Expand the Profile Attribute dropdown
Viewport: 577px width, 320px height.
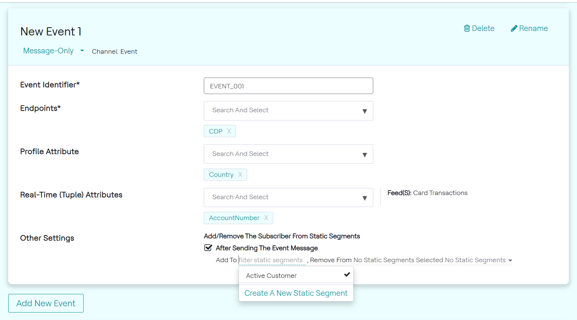[364, 154]
